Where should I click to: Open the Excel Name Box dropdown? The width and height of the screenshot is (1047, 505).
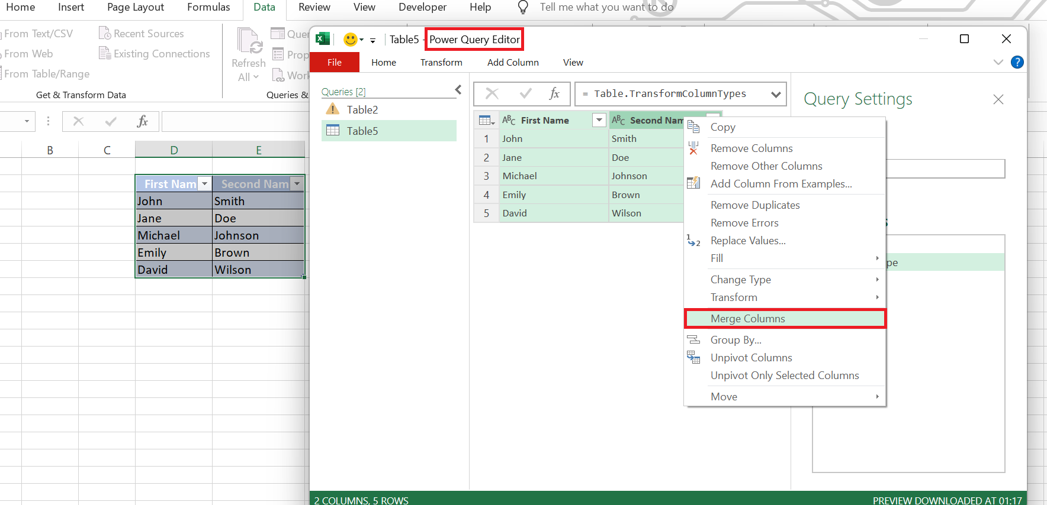27,121
